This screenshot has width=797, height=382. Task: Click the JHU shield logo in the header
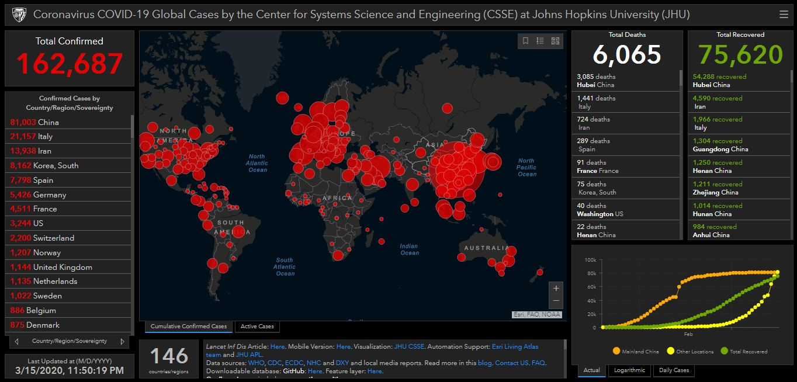19,15
